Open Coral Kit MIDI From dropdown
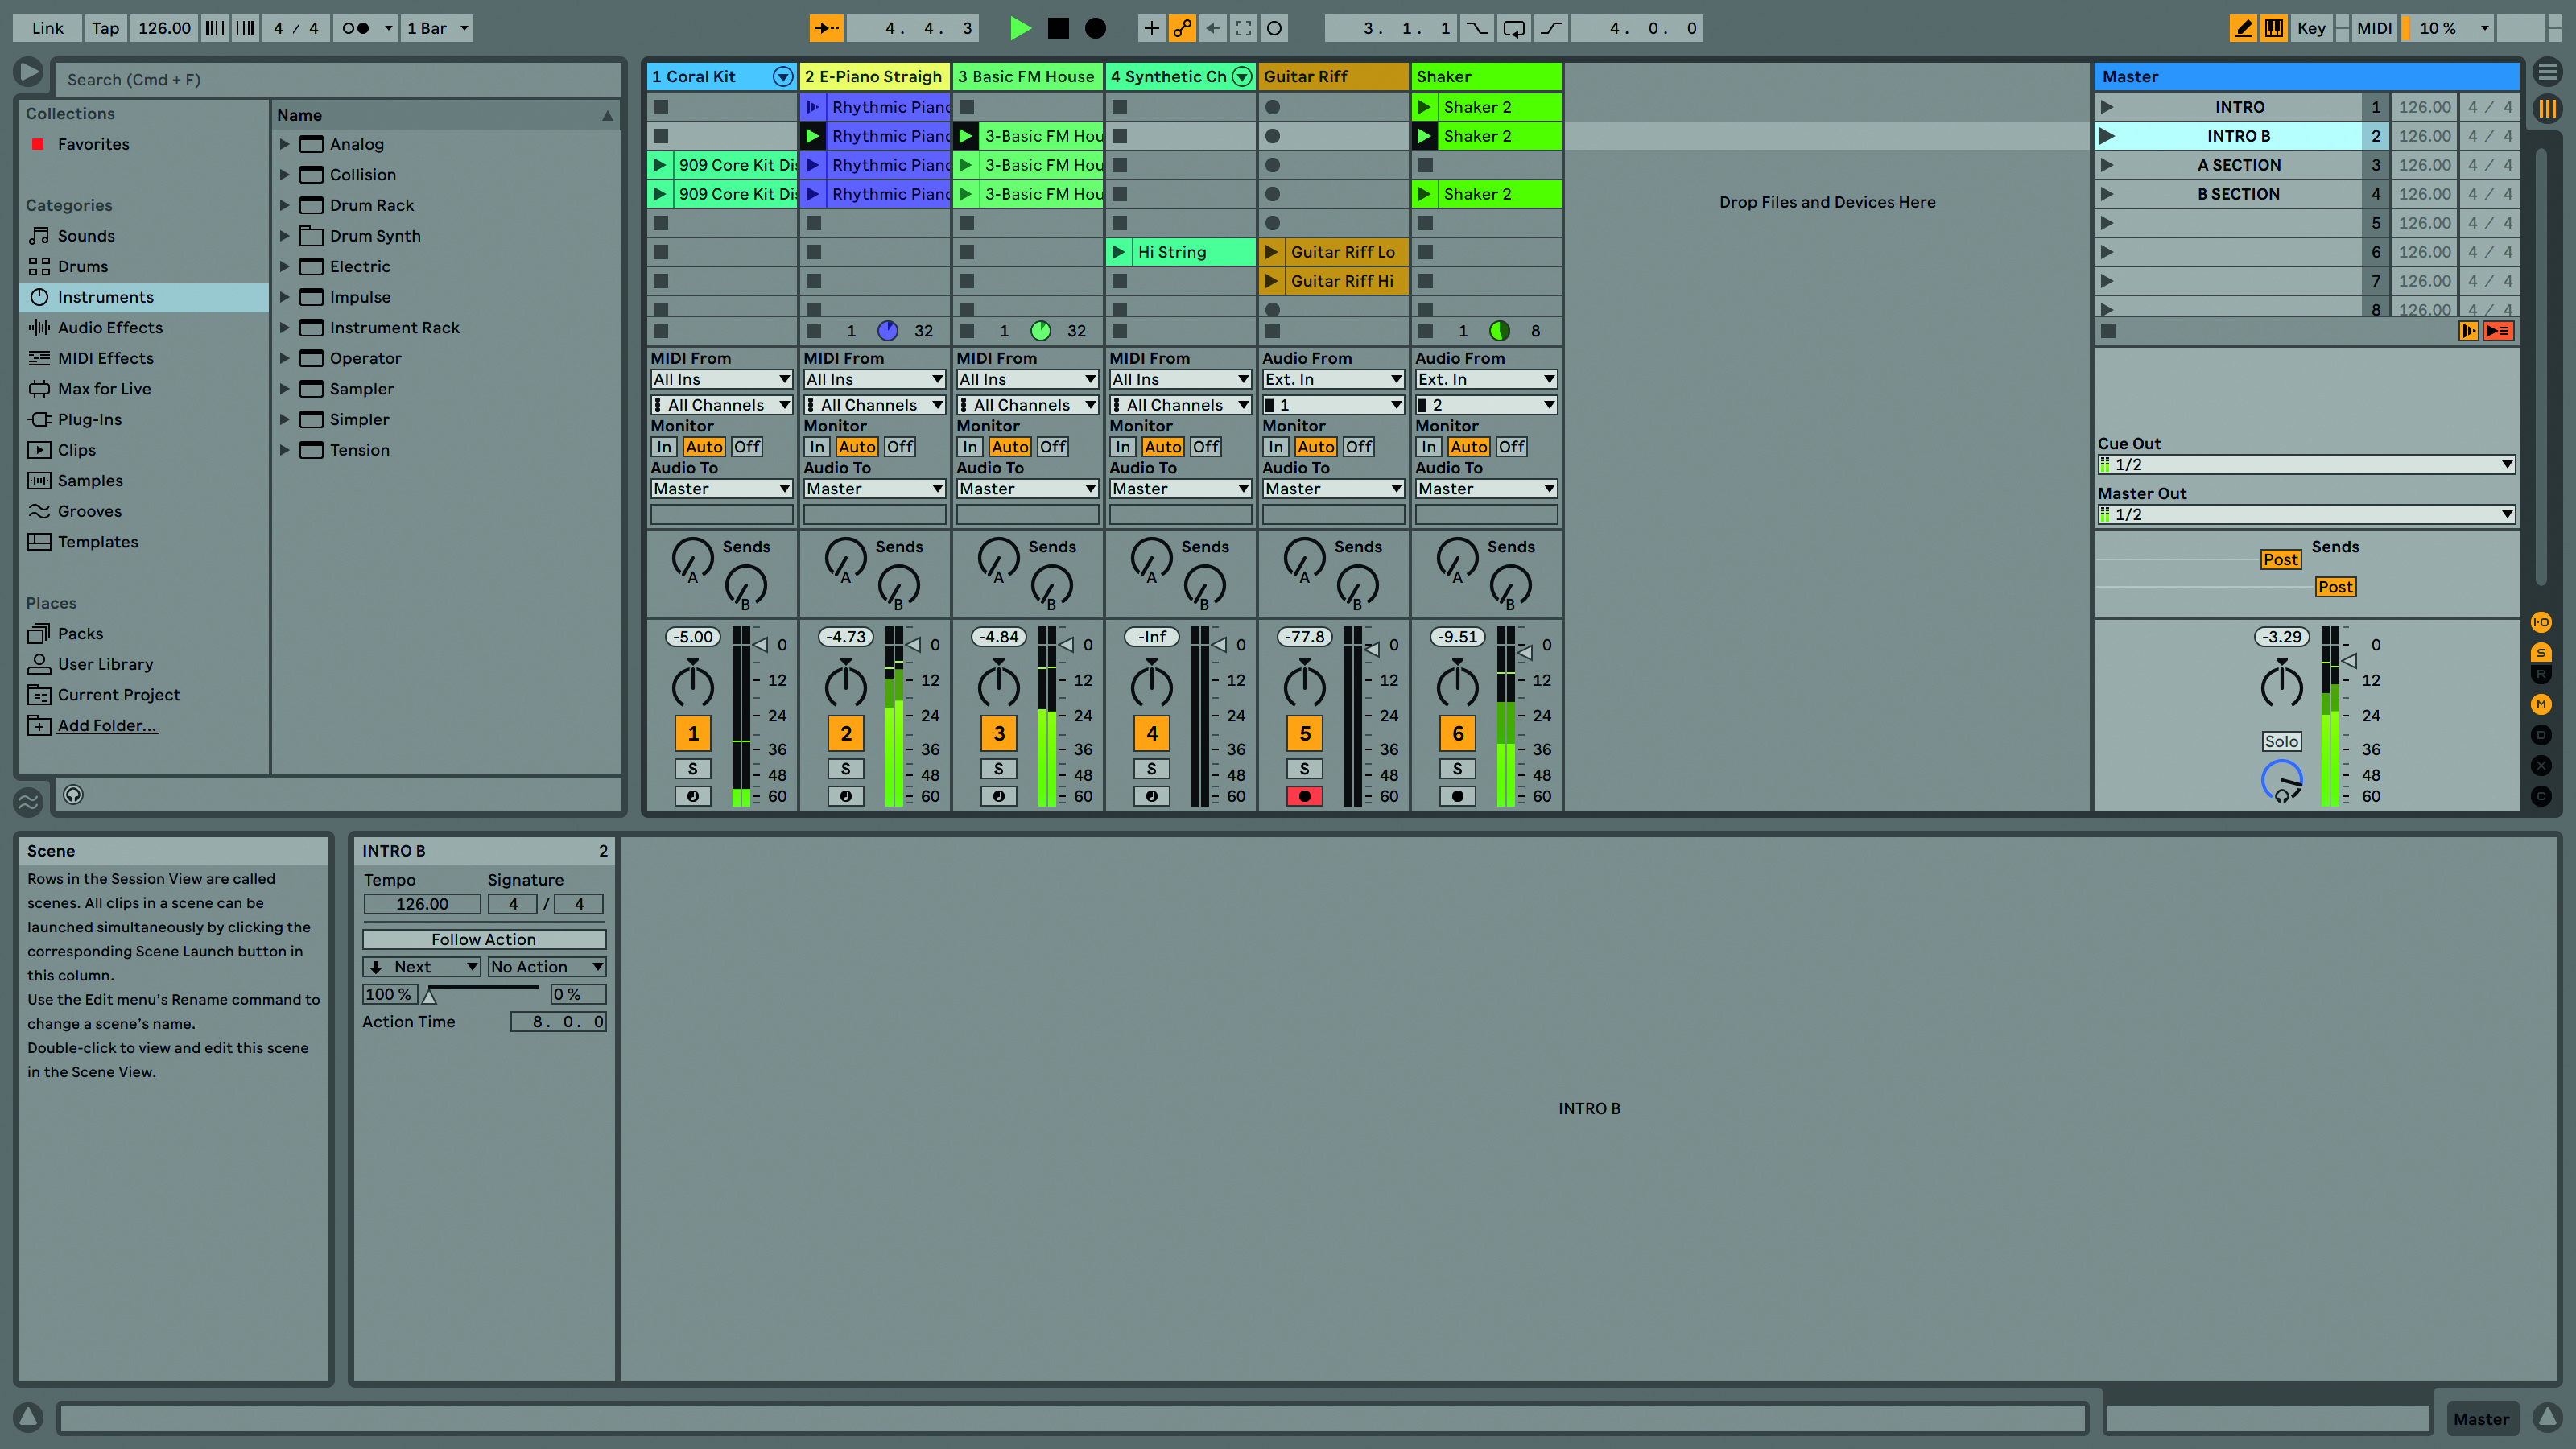 pos(721,379)
